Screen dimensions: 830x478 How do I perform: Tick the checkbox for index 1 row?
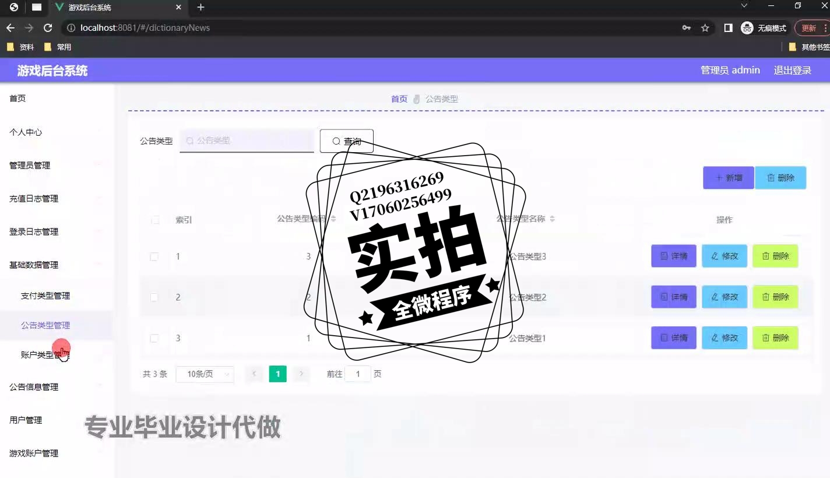154,256
